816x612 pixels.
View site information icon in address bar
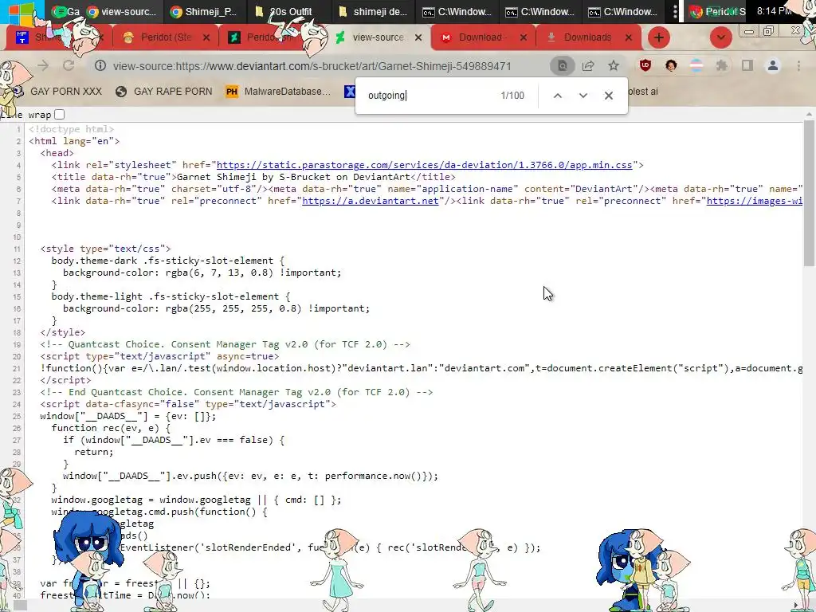pyautogui.click(x=100, y=66)
